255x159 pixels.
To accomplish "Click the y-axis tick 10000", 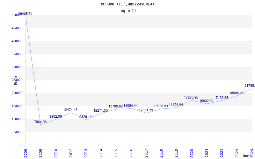I will [17, 119].
